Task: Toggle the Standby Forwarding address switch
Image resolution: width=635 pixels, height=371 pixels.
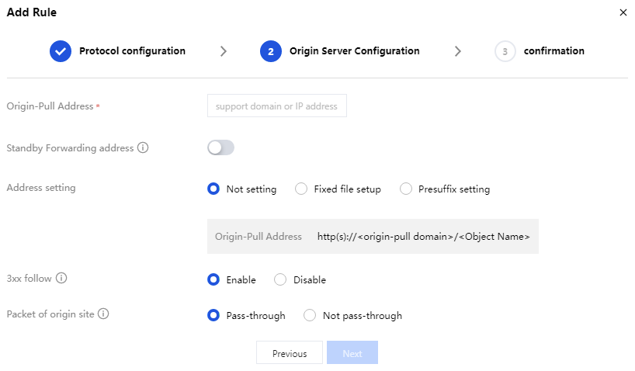Action: [220, 147]
